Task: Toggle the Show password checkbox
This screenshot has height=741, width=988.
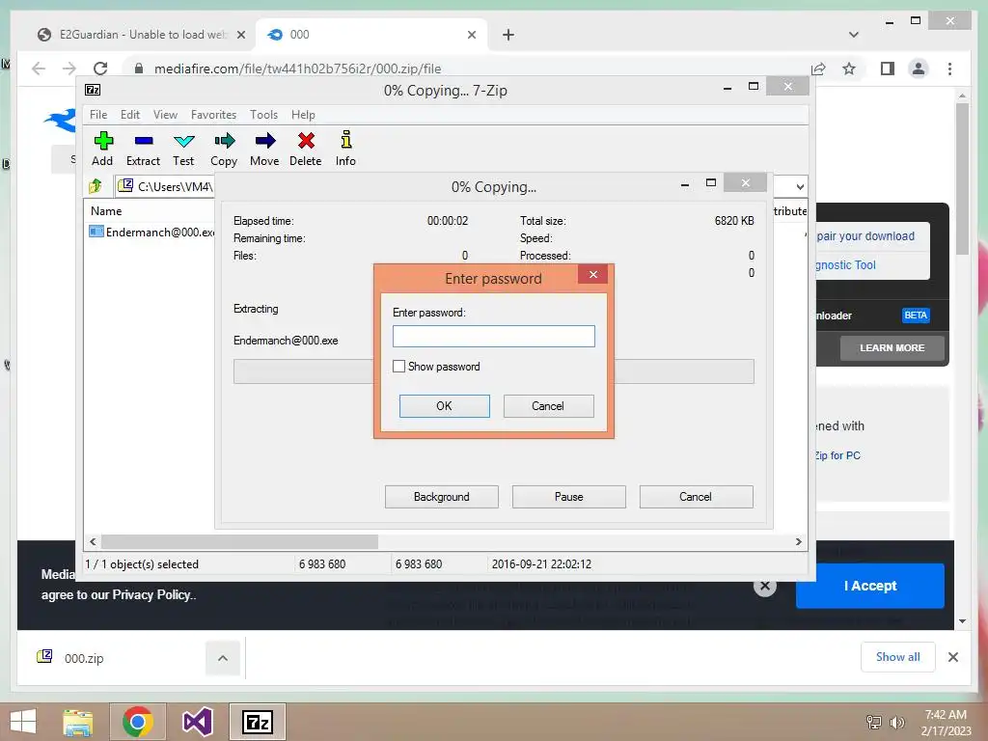Action: [398, 366]
